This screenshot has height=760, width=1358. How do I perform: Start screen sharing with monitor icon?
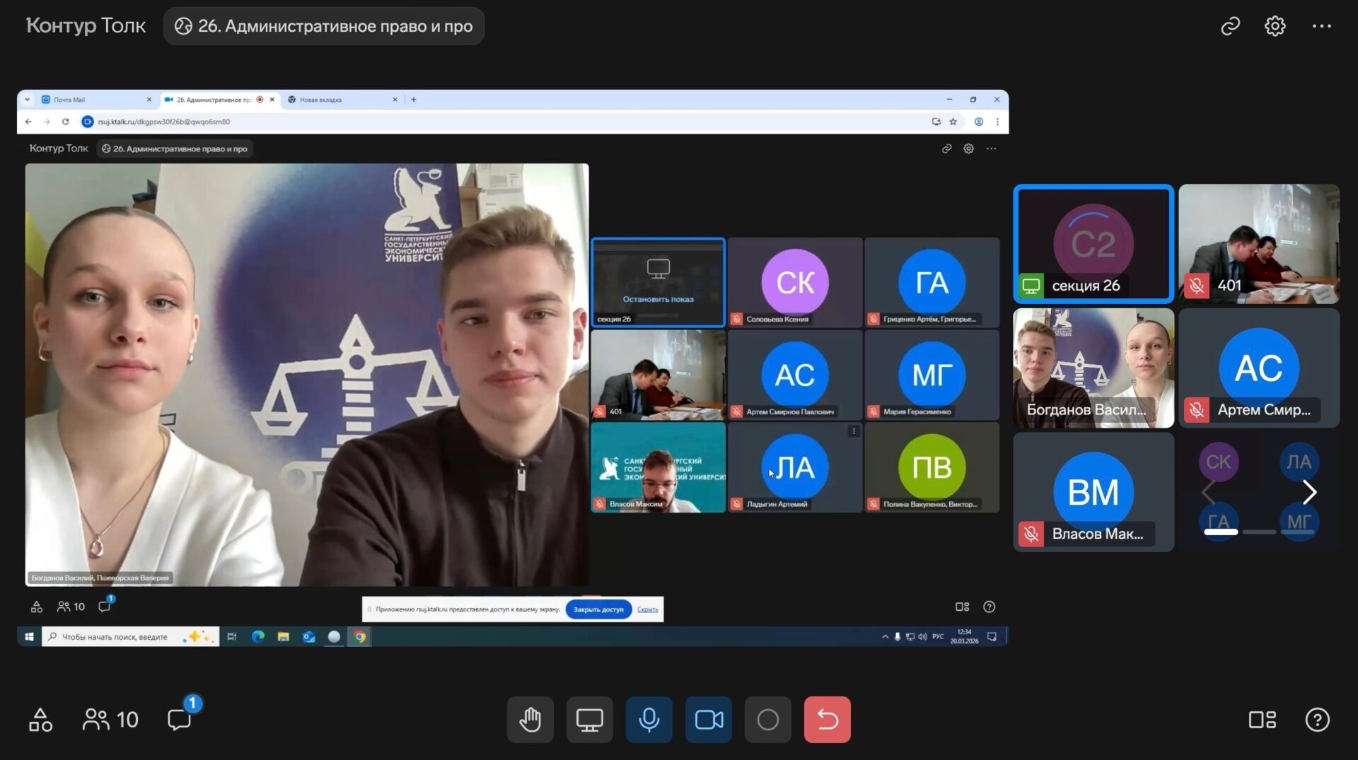tap(589, 720)
